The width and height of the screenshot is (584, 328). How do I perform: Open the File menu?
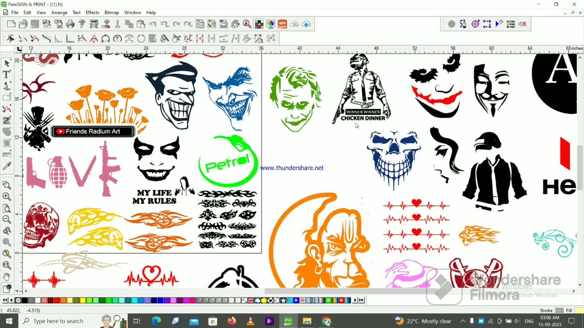[15, 13]
